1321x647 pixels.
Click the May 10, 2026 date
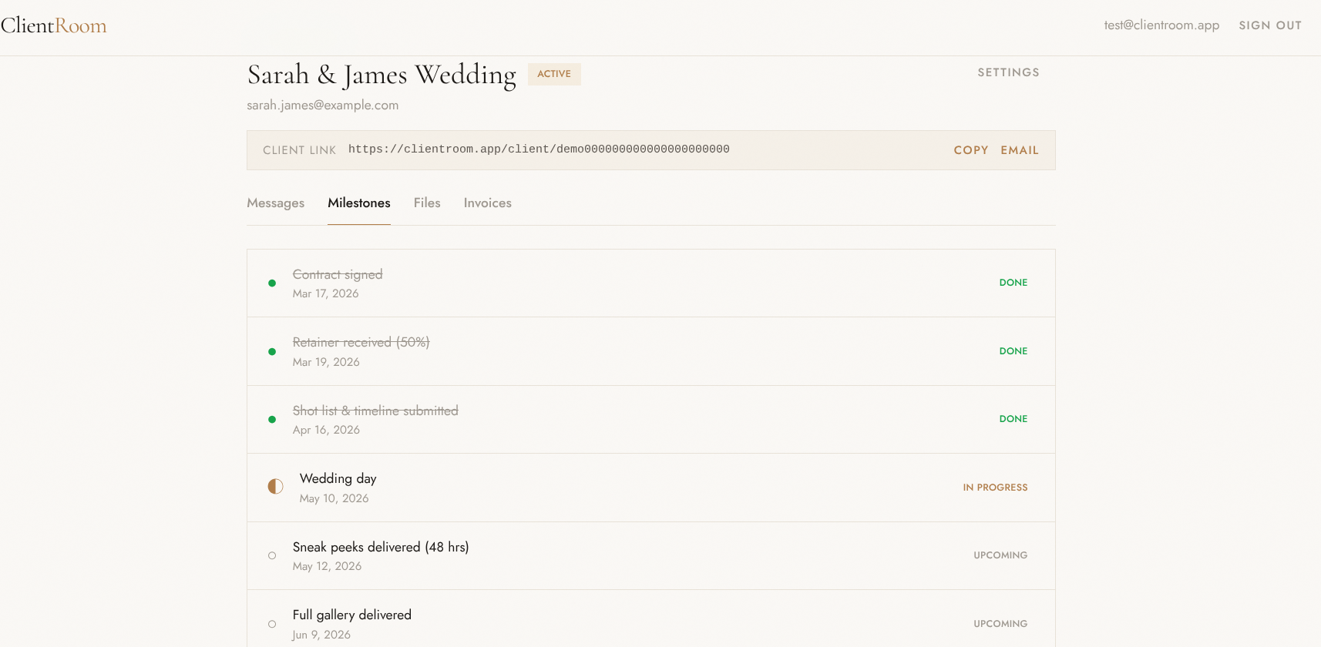(334, 499)
